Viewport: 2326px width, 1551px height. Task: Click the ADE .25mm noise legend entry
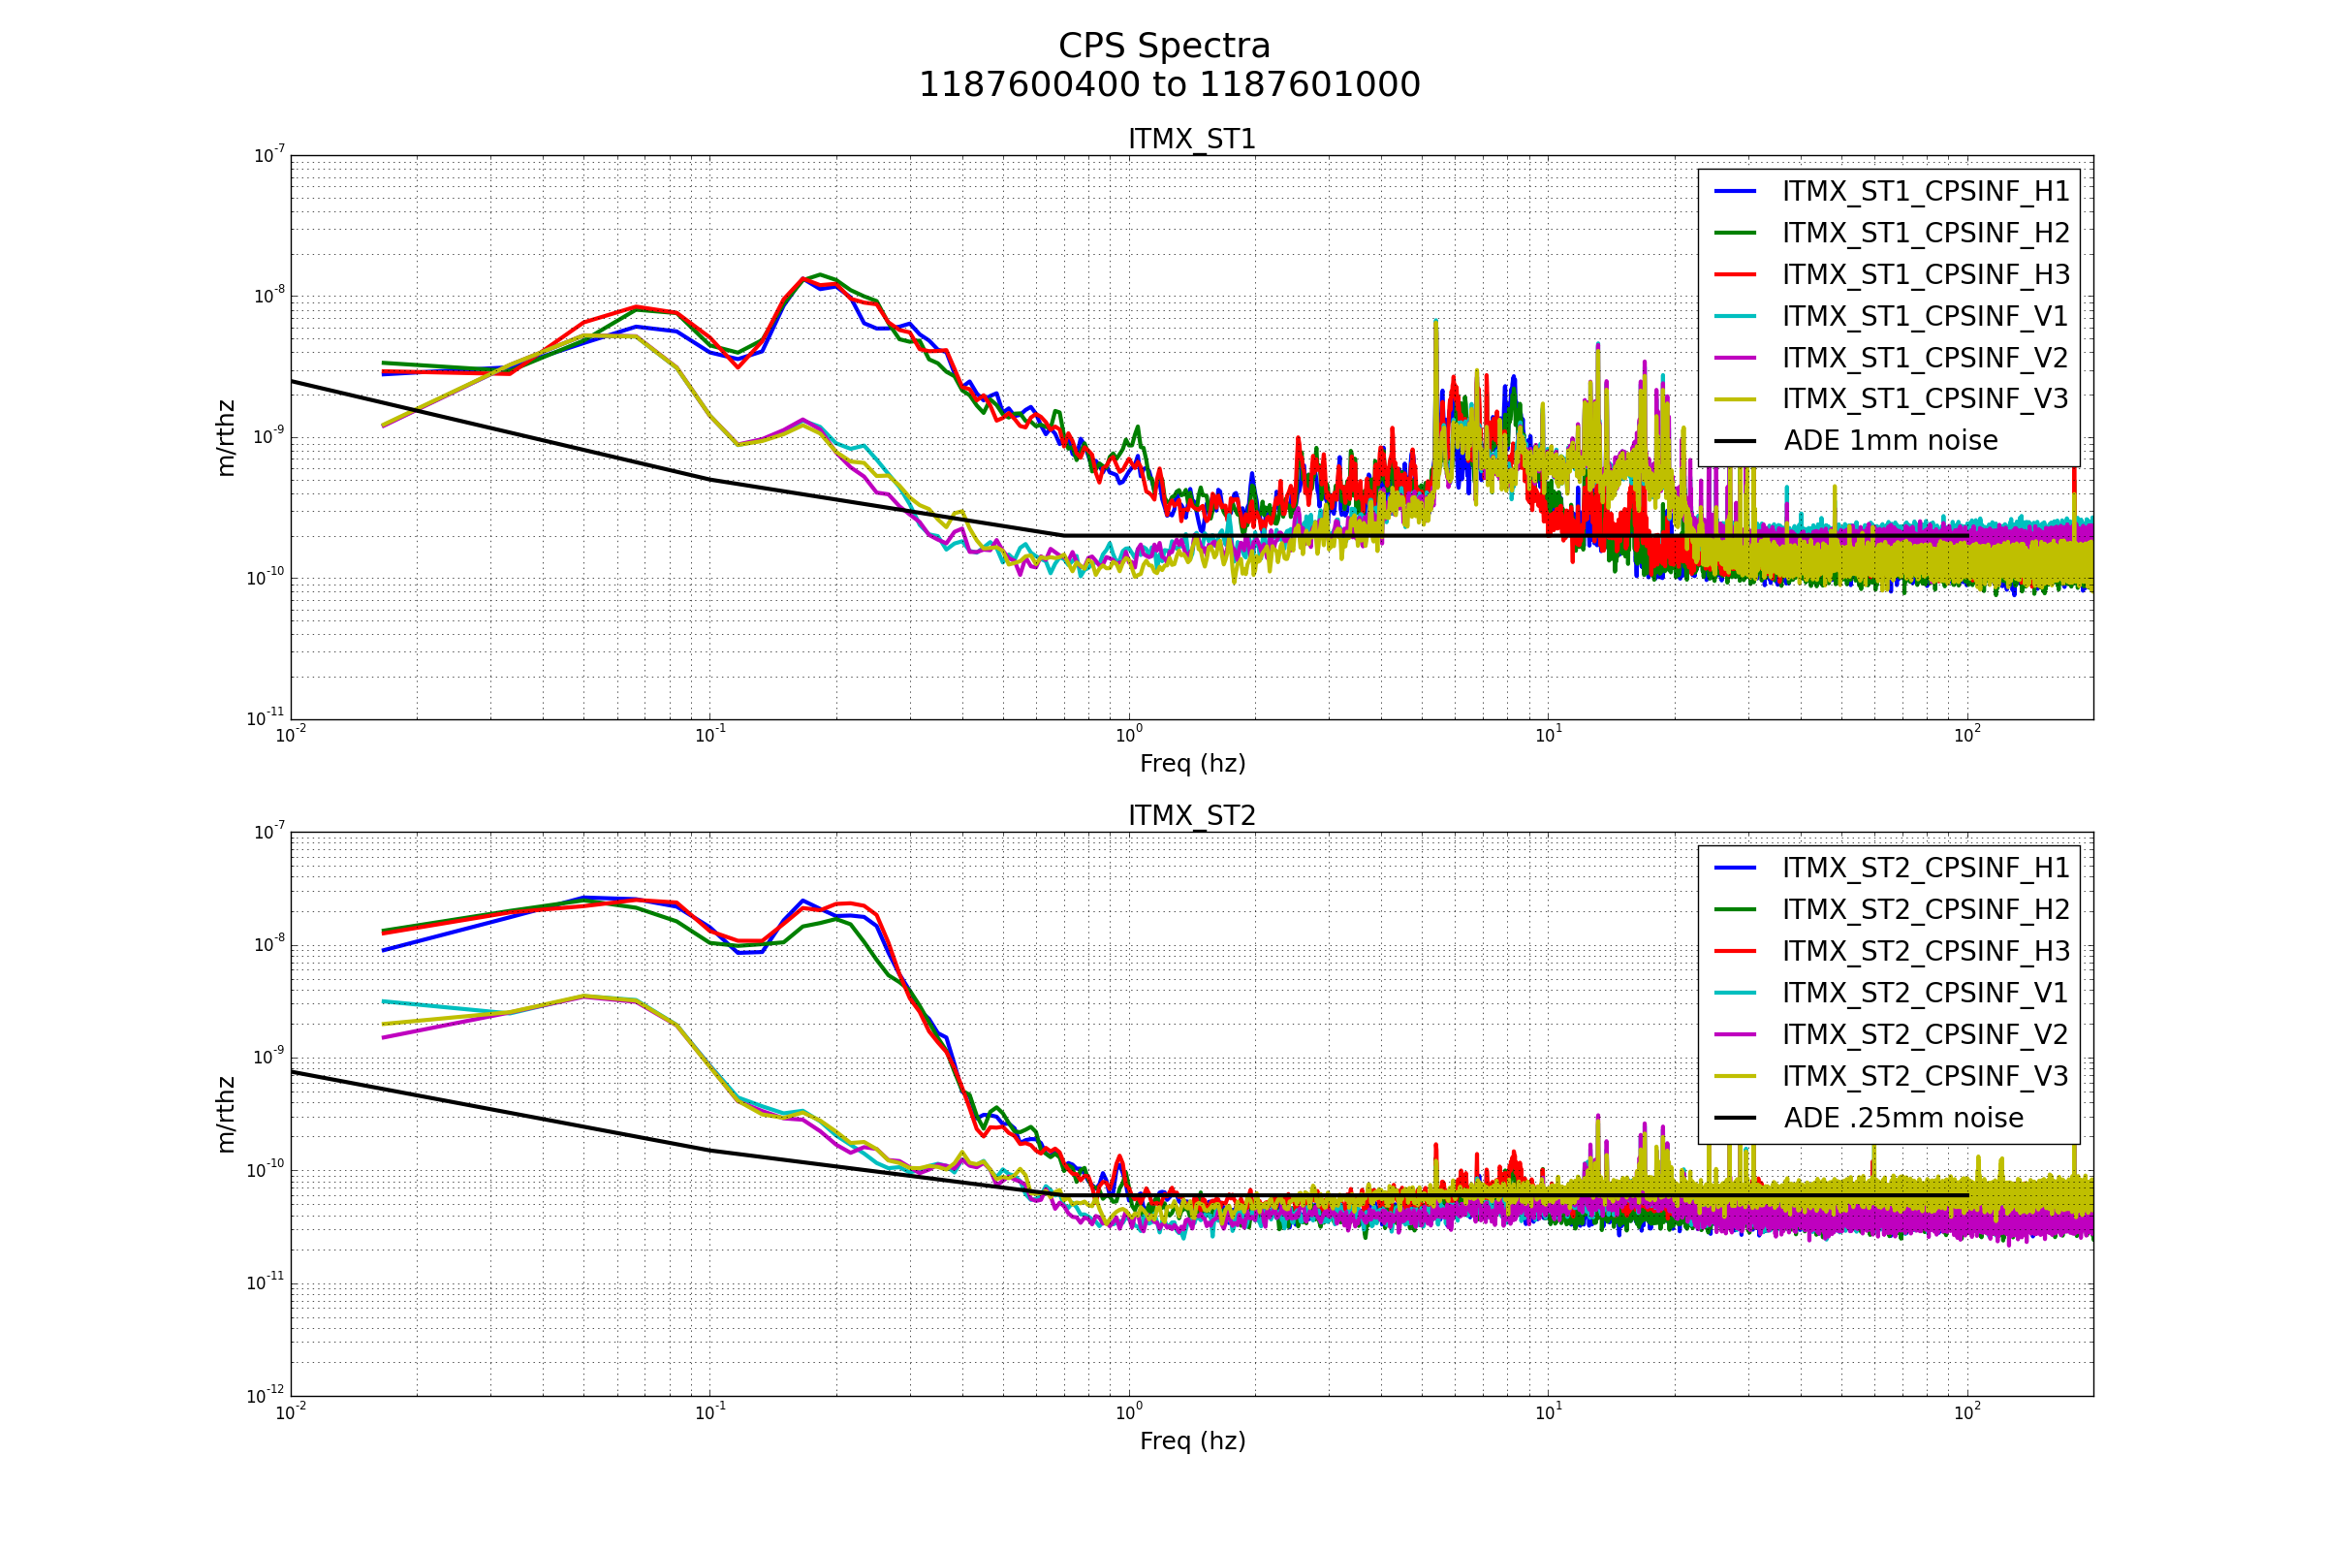click(1902, 1118)
